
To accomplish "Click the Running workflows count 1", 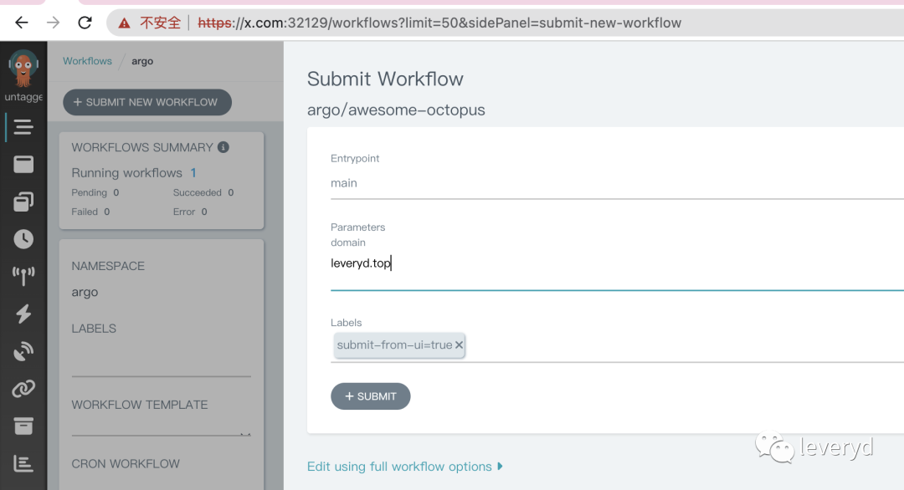I will pos(193,173).
